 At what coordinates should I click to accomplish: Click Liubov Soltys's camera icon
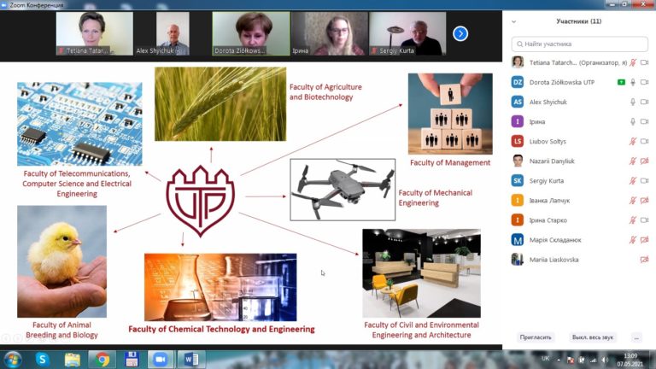pyautogui.click(x=644, y=142)
